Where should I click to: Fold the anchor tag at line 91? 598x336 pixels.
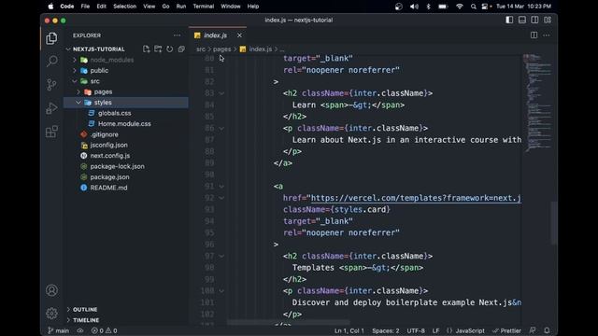(x=221, y=187)
